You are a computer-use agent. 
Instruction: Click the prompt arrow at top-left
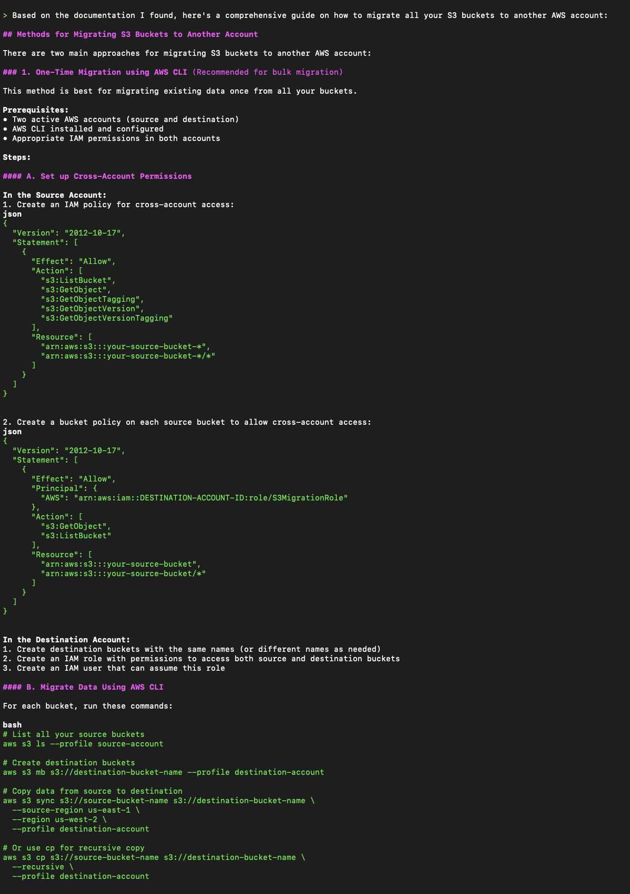(5, 15)
